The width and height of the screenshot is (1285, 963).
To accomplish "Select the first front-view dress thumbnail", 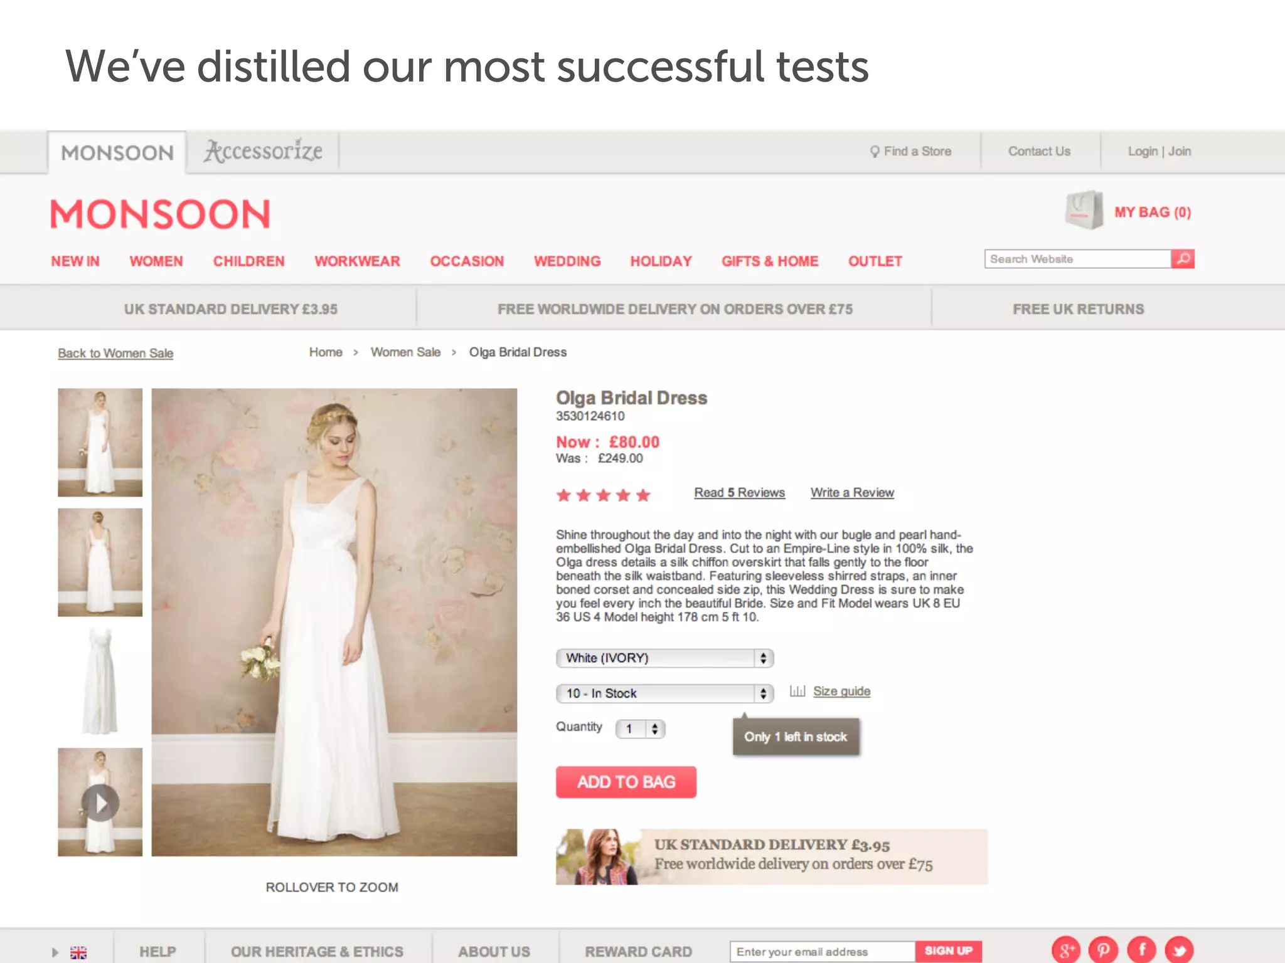I will 100,443.
